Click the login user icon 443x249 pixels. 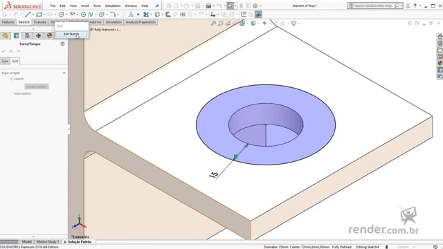pyautogui.click(x=408, y=6)
